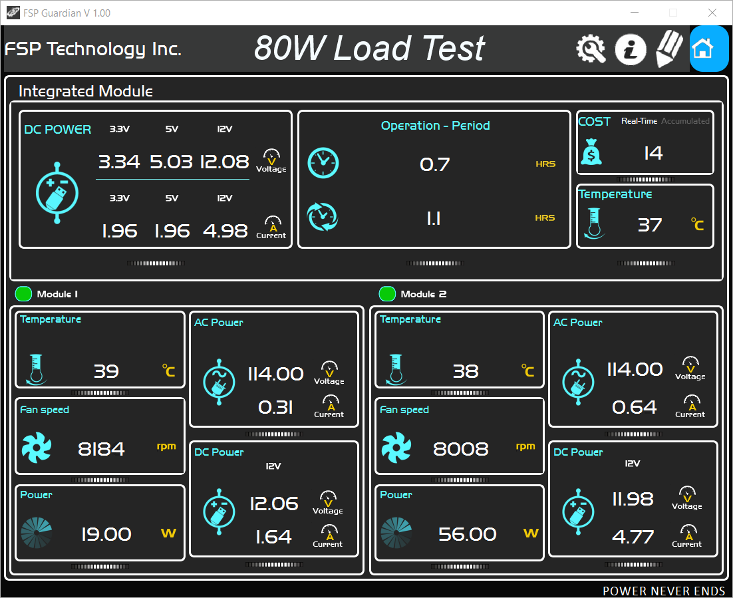Switch cost view to Accumulated
This screenshot has height=598, width=733.
(x=685, y=120)
